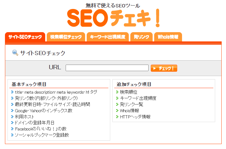Screen dimensions: 226x149
Task: Click the SEOチェキ! logo
Action: 113,19
